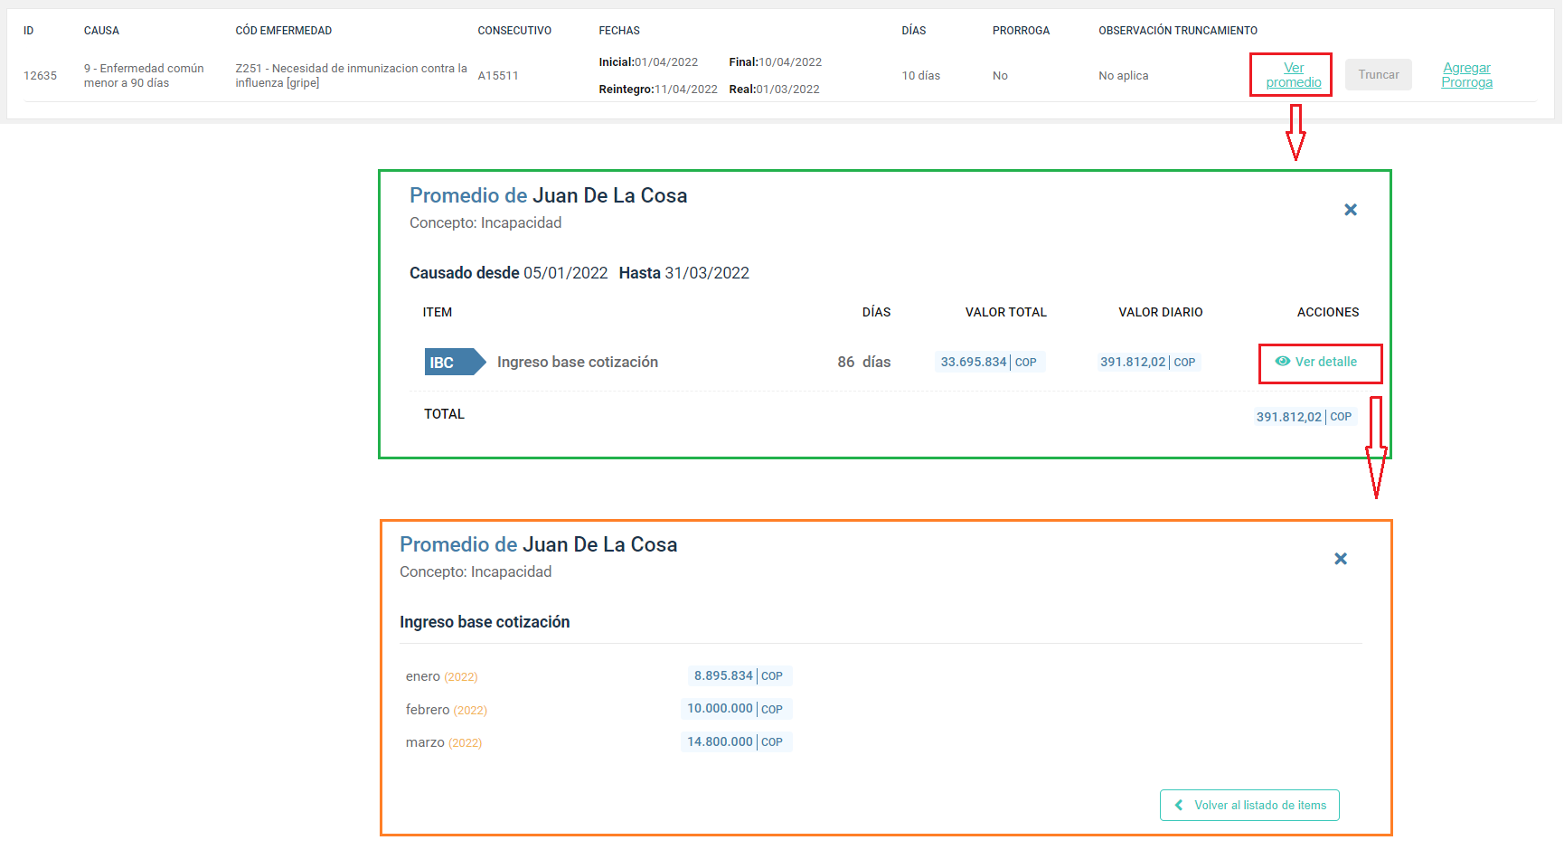Open the Ver promedio link
The image size is (1564, 859).
coord(1293,75)
